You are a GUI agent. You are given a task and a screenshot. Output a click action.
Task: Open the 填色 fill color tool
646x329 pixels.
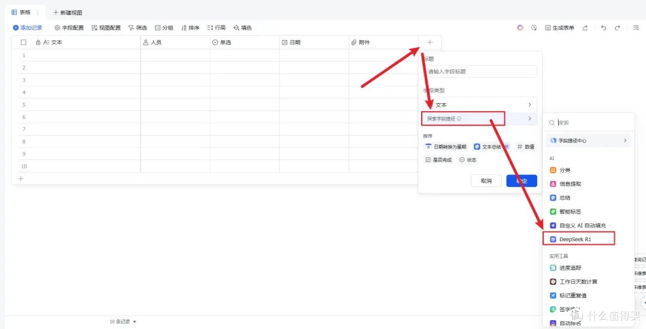point(243,27)
